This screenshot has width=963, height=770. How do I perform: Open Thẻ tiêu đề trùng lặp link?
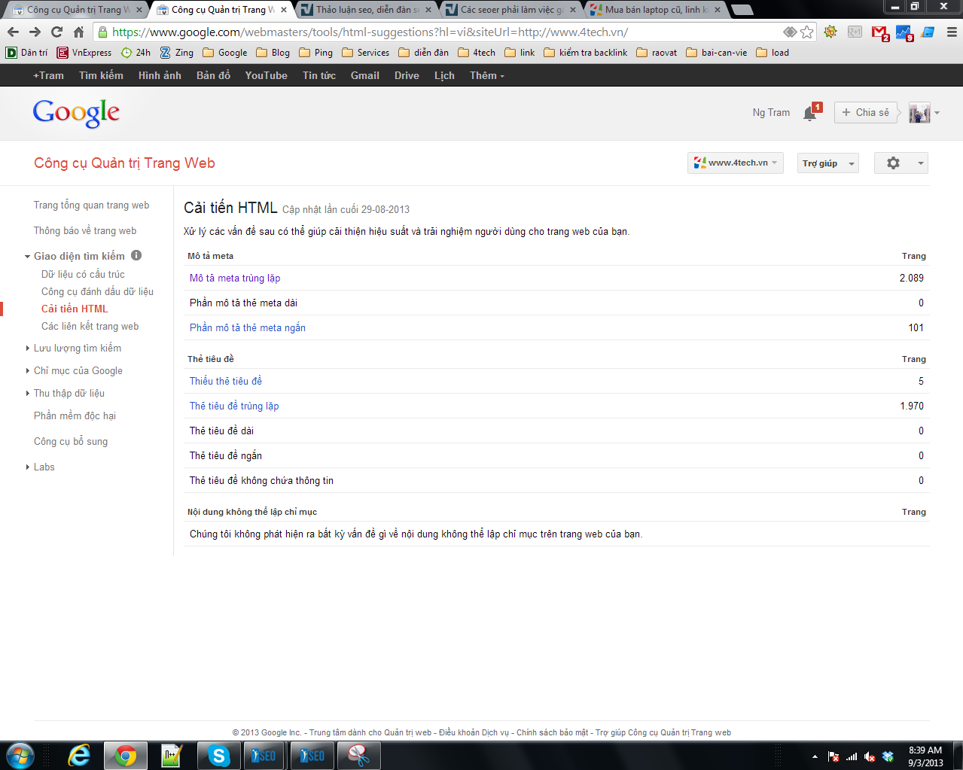point(234,406)
